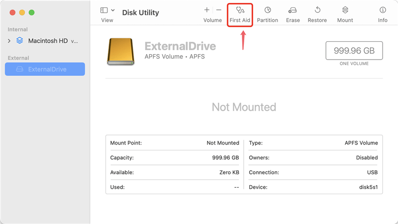Add a volume with the plus button
The width and height of the screenshot is (398, 224).
(207, 10)
